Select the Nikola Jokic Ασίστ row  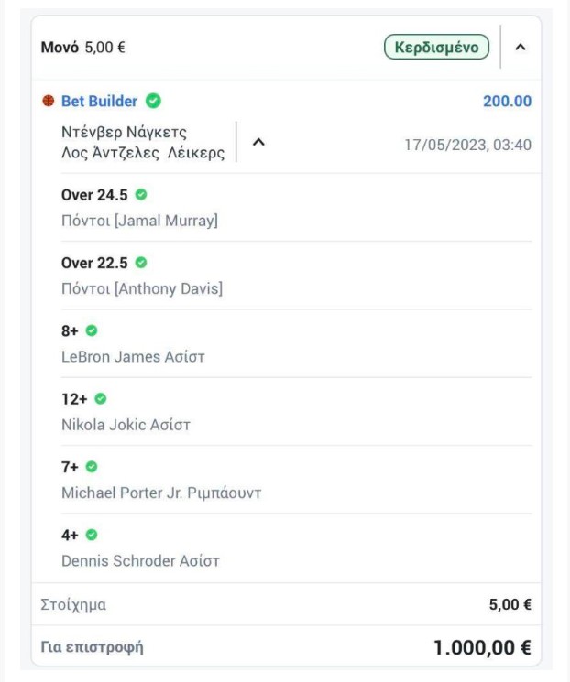tap(297, 411)
